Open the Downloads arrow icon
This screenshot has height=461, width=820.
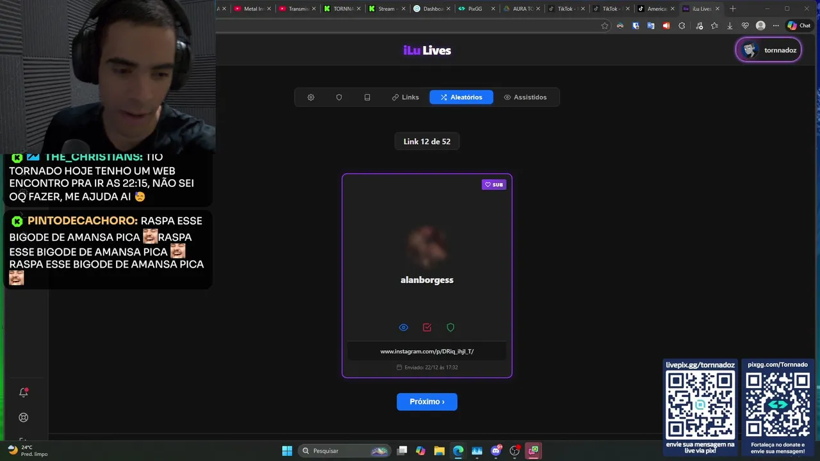pyautogui.click(x=730, y=26)
